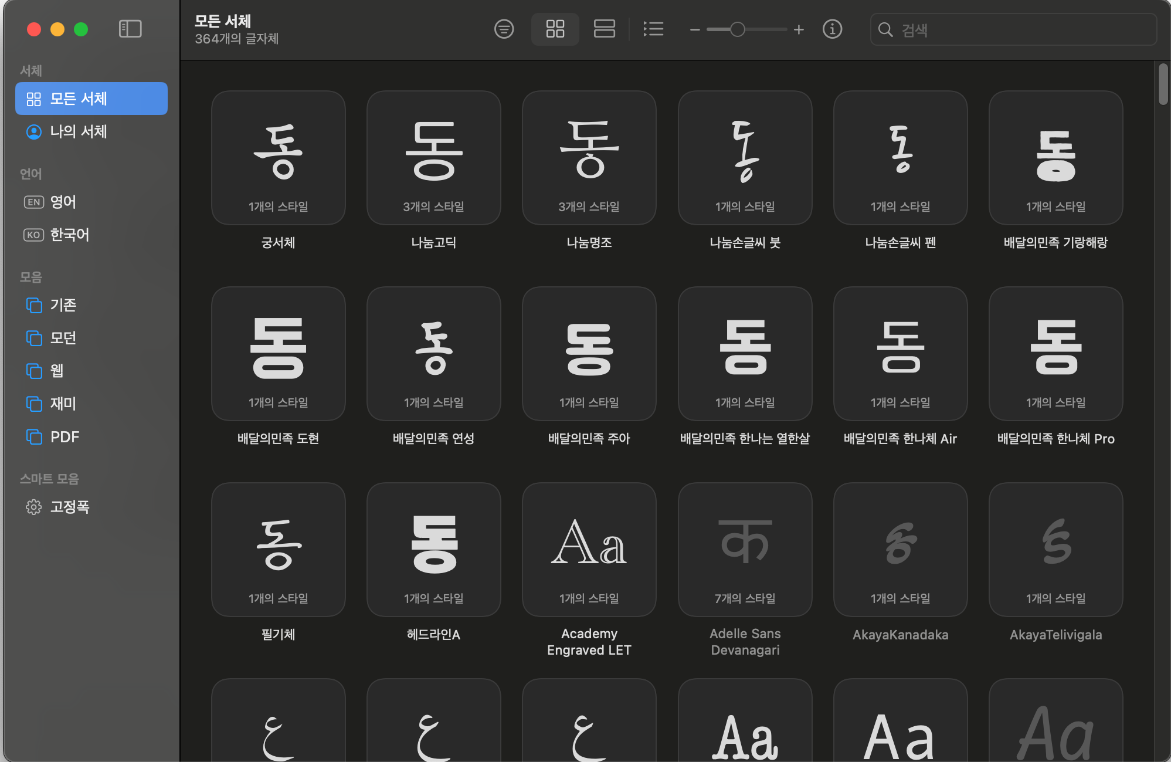Switch to grid view
Screen dimensions: 1171x762
[x=555, y=29]
